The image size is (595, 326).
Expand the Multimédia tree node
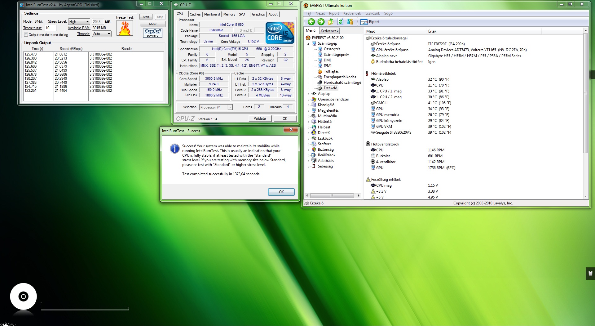[x=308, y=116]
